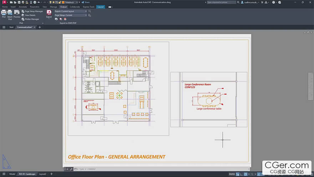Image resolution: width=314 pixels, height=177 pixels.
Task: Open the file tabs hamburger menu
Action: (x=4, y=27)
